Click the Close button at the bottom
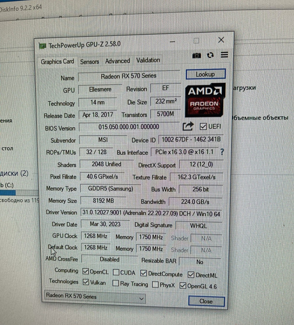Viewport: 294px width, 325px height. (x=206, y=301)
